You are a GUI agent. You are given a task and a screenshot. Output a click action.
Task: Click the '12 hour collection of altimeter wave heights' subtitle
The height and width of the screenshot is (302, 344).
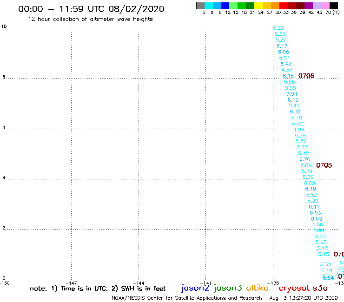point(90,19)
